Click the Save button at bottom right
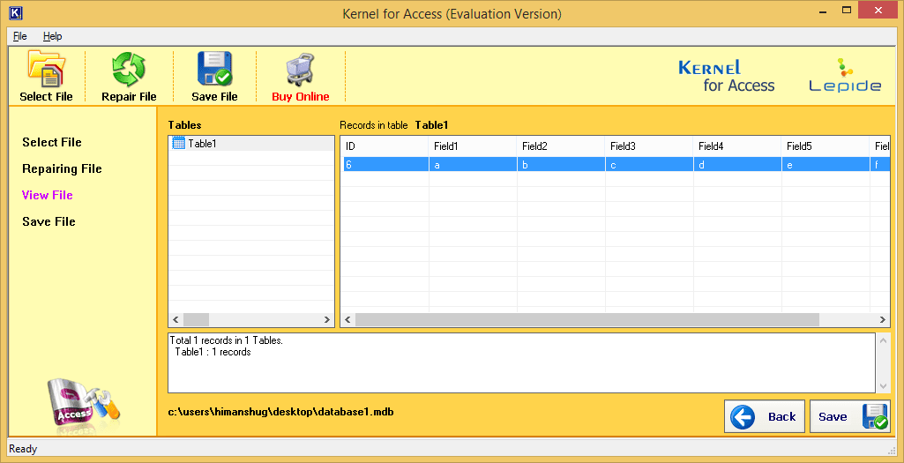The height and width of the screenshot is (463, 904). click(850, 416)
